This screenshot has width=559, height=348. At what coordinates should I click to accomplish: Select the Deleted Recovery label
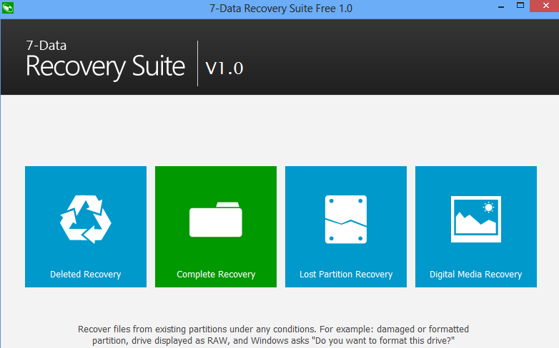pyautogui.click(x=85, y=275)
